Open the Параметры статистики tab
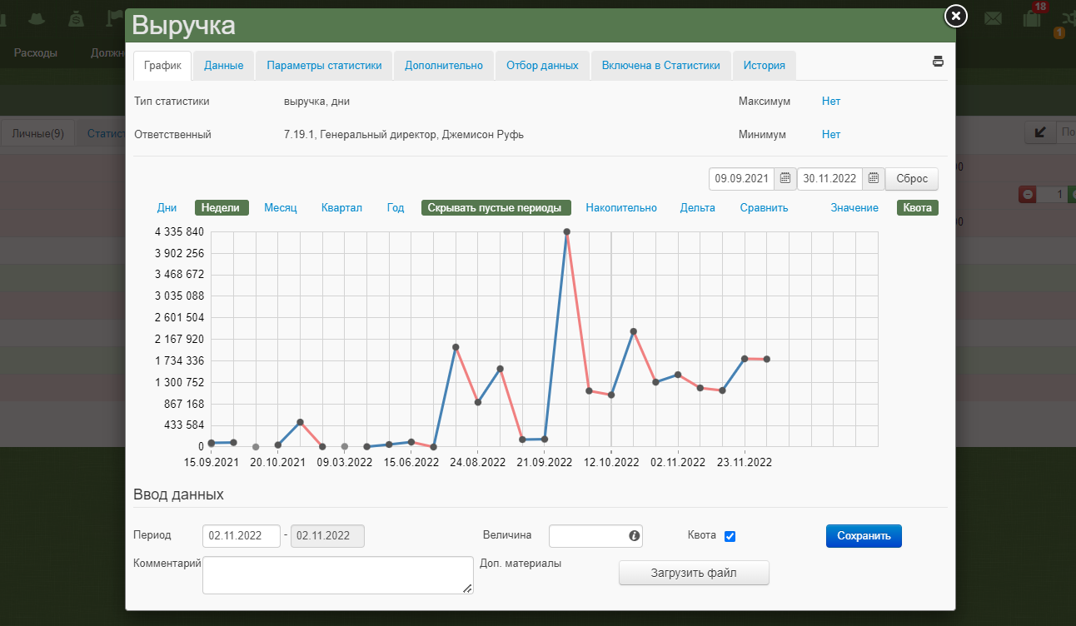The image size is (1076, 626). point(324,65)
